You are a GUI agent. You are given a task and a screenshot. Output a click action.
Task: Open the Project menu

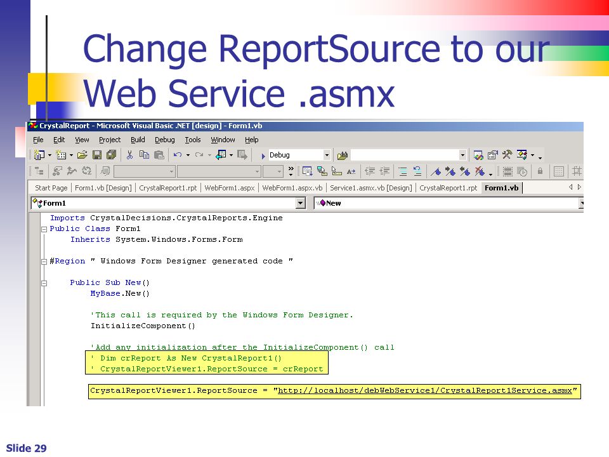click(x=110, y=140)
